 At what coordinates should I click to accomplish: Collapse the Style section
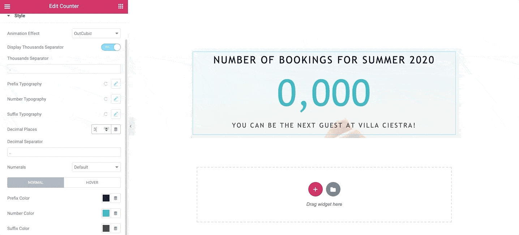coord(16,16)
